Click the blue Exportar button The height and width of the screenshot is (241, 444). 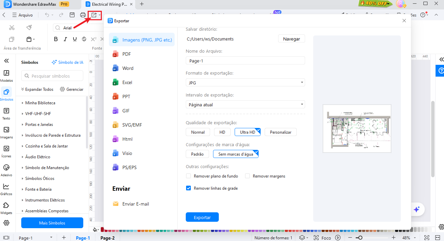[x=202, y=217]
